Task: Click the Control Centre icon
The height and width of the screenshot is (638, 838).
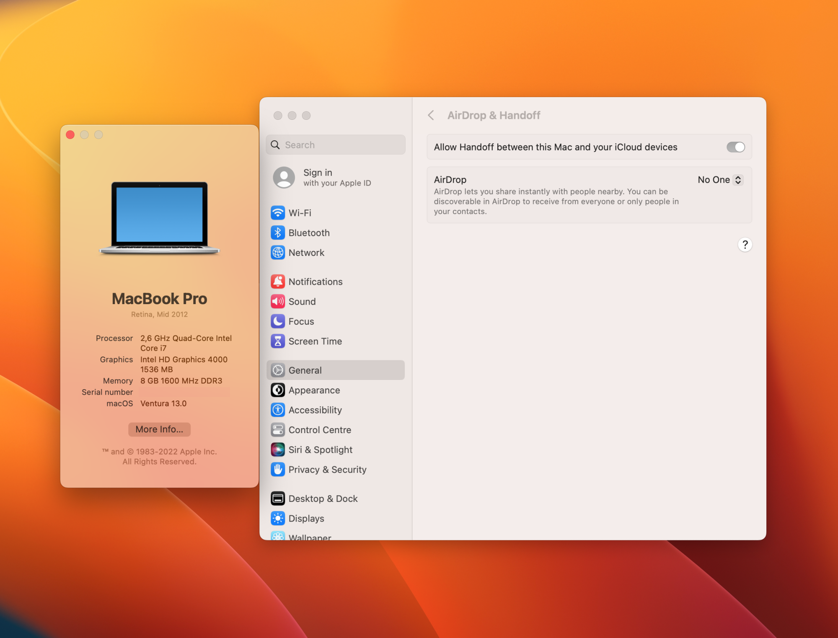Action: [278, 430]
